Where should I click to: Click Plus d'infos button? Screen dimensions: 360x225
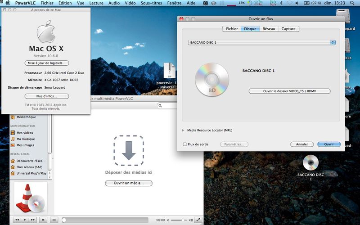coord(47,96)
